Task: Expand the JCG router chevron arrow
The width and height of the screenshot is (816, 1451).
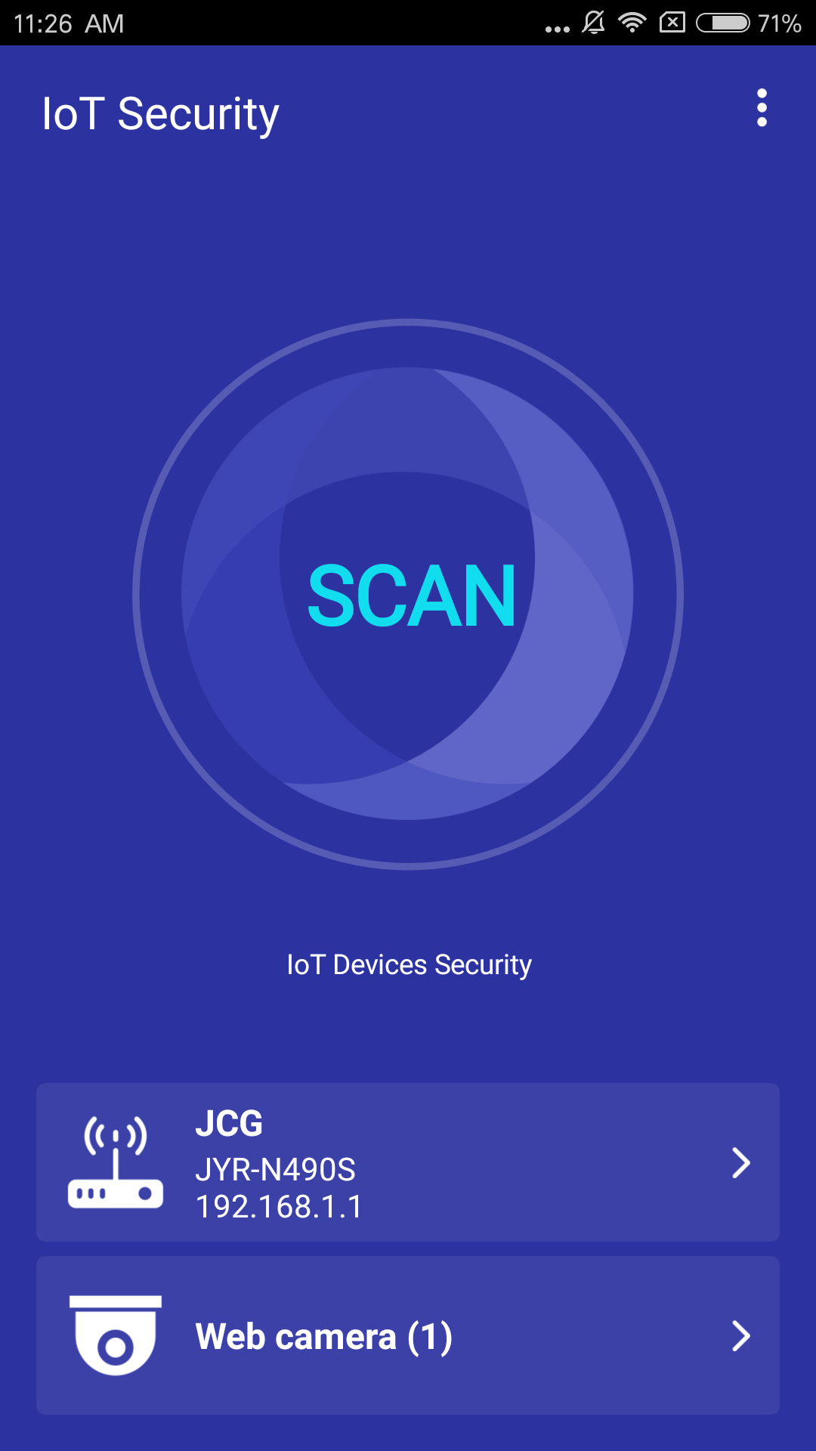Action: 741,1162
